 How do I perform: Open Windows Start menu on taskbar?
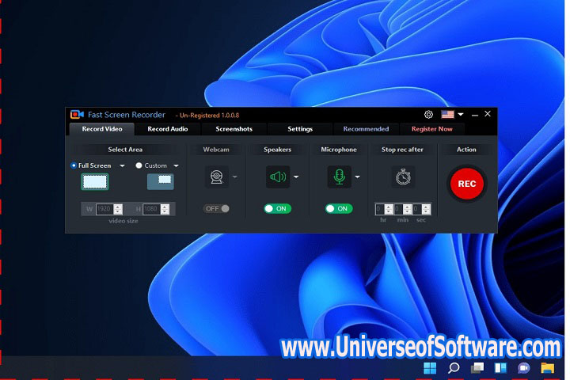[430, 368]
